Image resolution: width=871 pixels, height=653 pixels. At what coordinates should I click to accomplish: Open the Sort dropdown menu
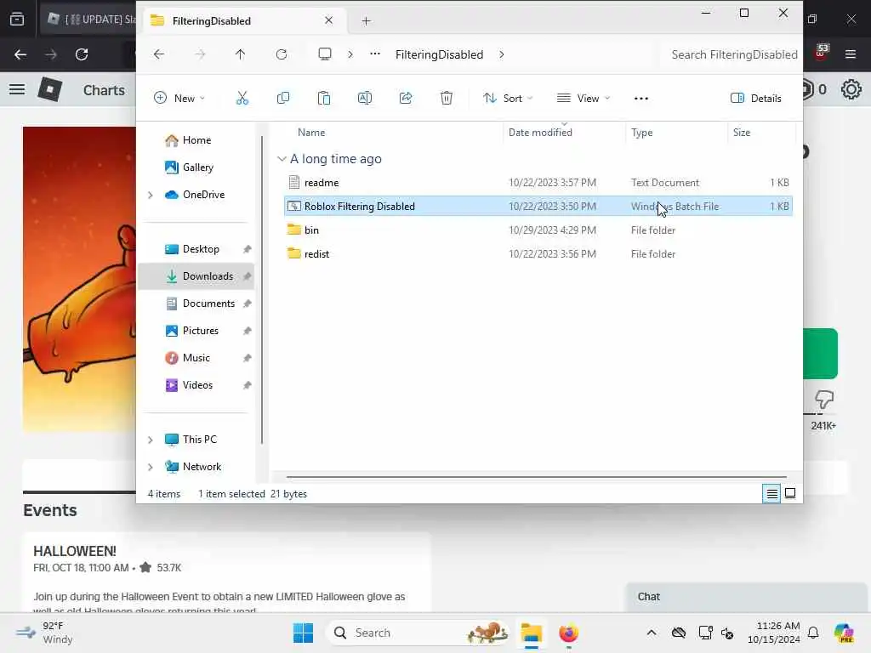(x=508, y=99)
